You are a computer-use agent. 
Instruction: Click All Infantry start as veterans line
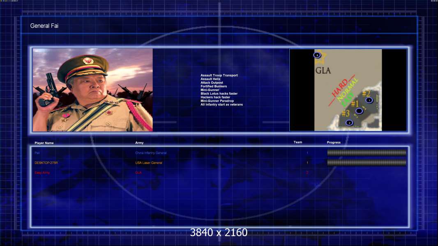221,105
